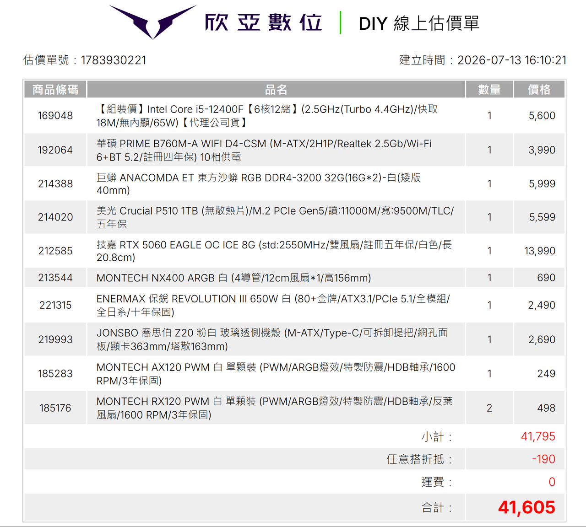Select product code 219993

(55, 339)
